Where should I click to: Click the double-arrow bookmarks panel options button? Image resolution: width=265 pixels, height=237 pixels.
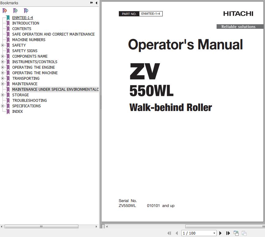[91, 3]
